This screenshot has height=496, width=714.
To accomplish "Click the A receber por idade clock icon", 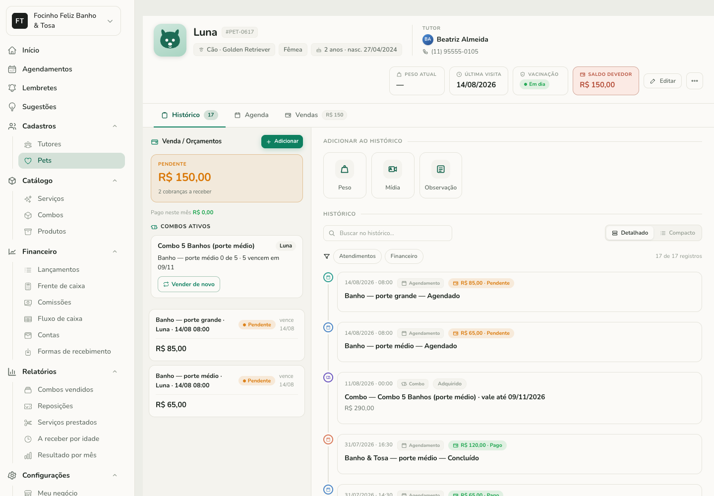I will [28, 439].
